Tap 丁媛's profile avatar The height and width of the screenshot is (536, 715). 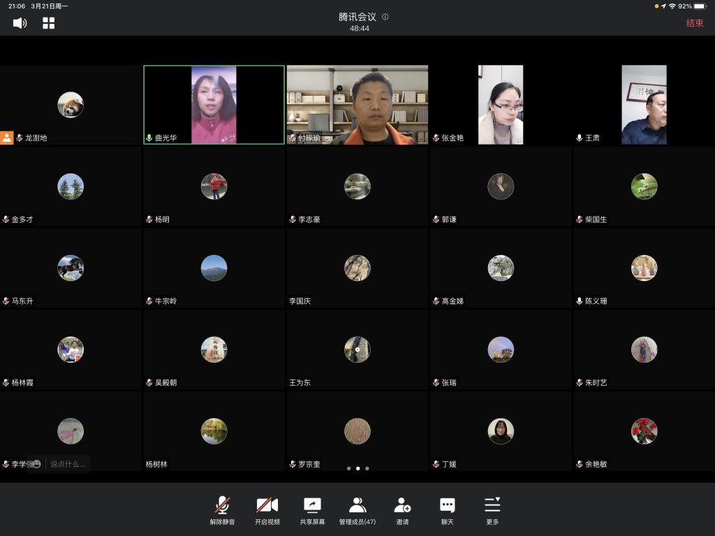click(501, 431)
